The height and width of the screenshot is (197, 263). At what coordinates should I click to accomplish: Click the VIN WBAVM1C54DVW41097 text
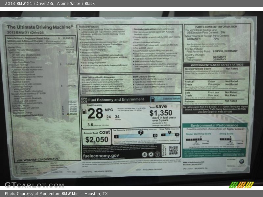[38, 160]
